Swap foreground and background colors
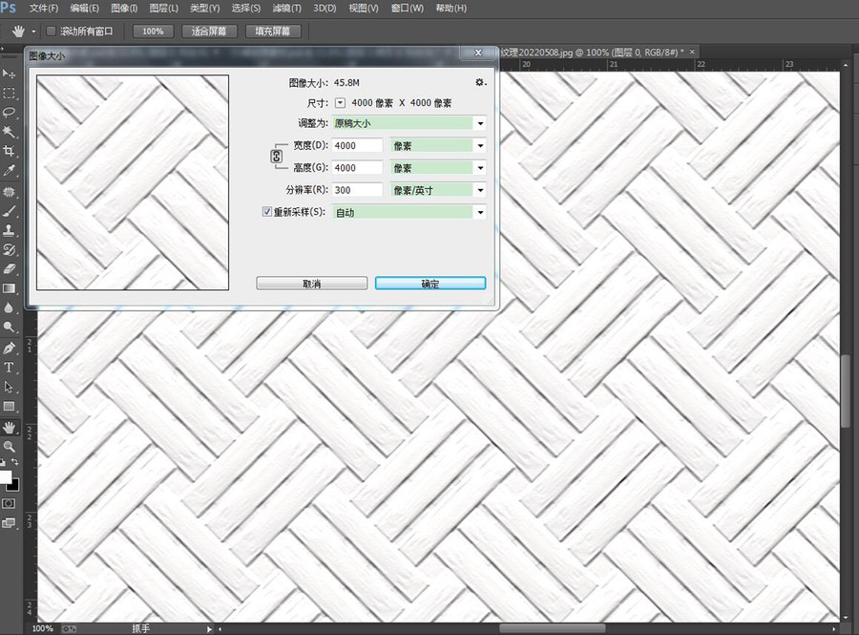859x635 pixels. coord(15,462)
